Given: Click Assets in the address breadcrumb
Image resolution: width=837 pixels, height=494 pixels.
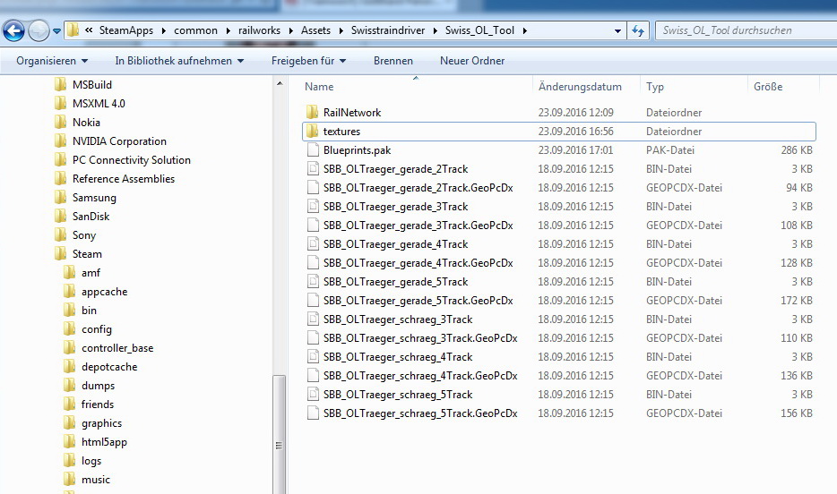Looking at the screenshot, I should (315, 30).
